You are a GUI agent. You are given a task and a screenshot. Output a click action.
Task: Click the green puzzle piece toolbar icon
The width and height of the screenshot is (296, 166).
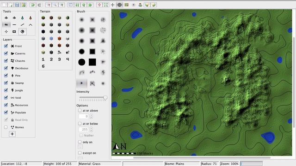click(91, 5)
